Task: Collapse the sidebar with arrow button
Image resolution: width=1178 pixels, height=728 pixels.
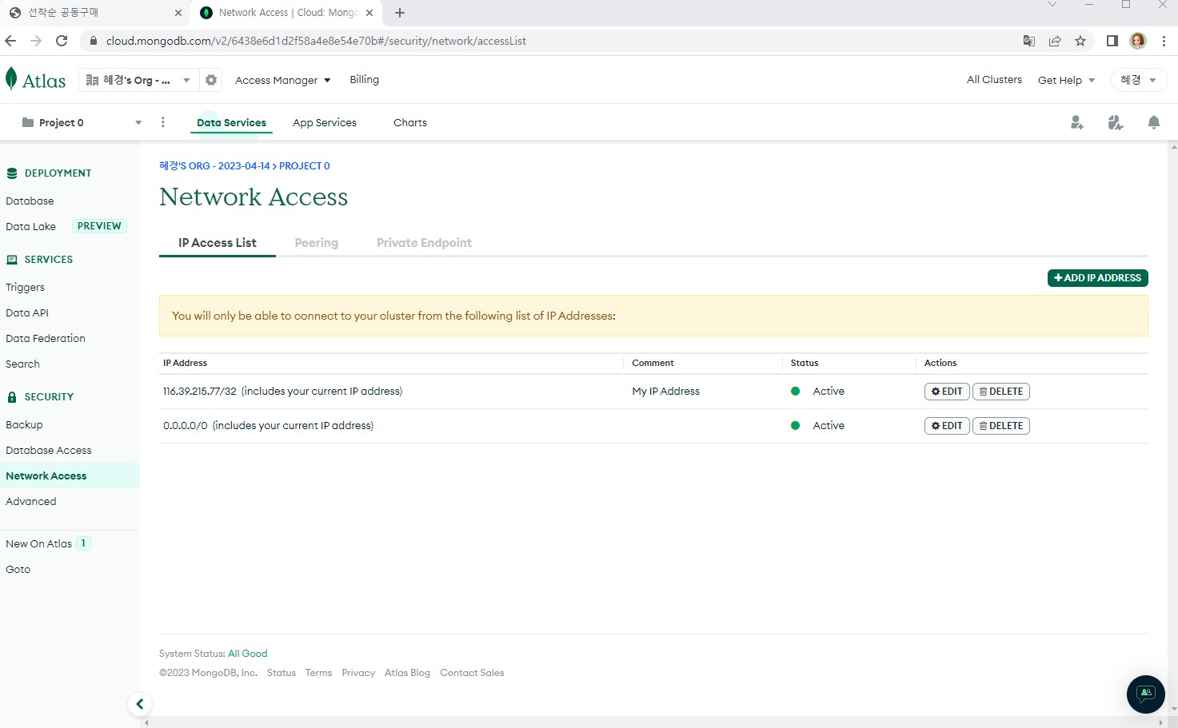Action: click(x=140, y=704)
